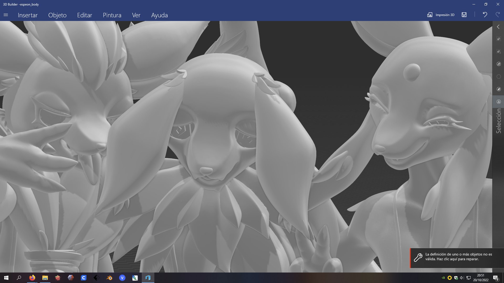Open network settings from the tray icon
The image size is (504, 283).
coord(468,278)
